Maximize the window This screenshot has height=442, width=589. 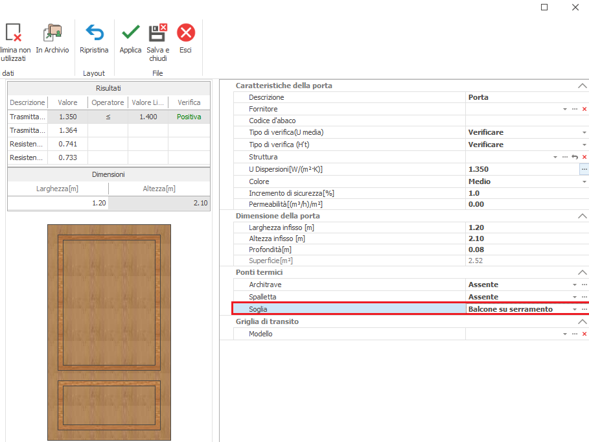pyautogui.click(x=544, y=7)
